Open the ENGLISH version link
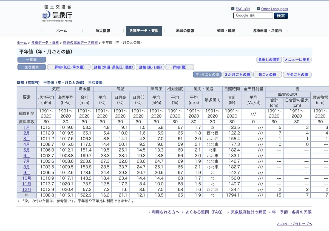This screenshot has width=329, height=231. [243, 9]
